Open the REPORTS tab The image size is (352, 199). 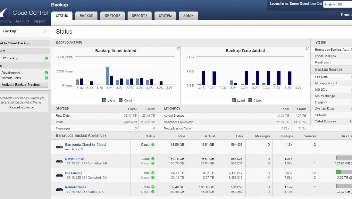(x=140, y=16)
